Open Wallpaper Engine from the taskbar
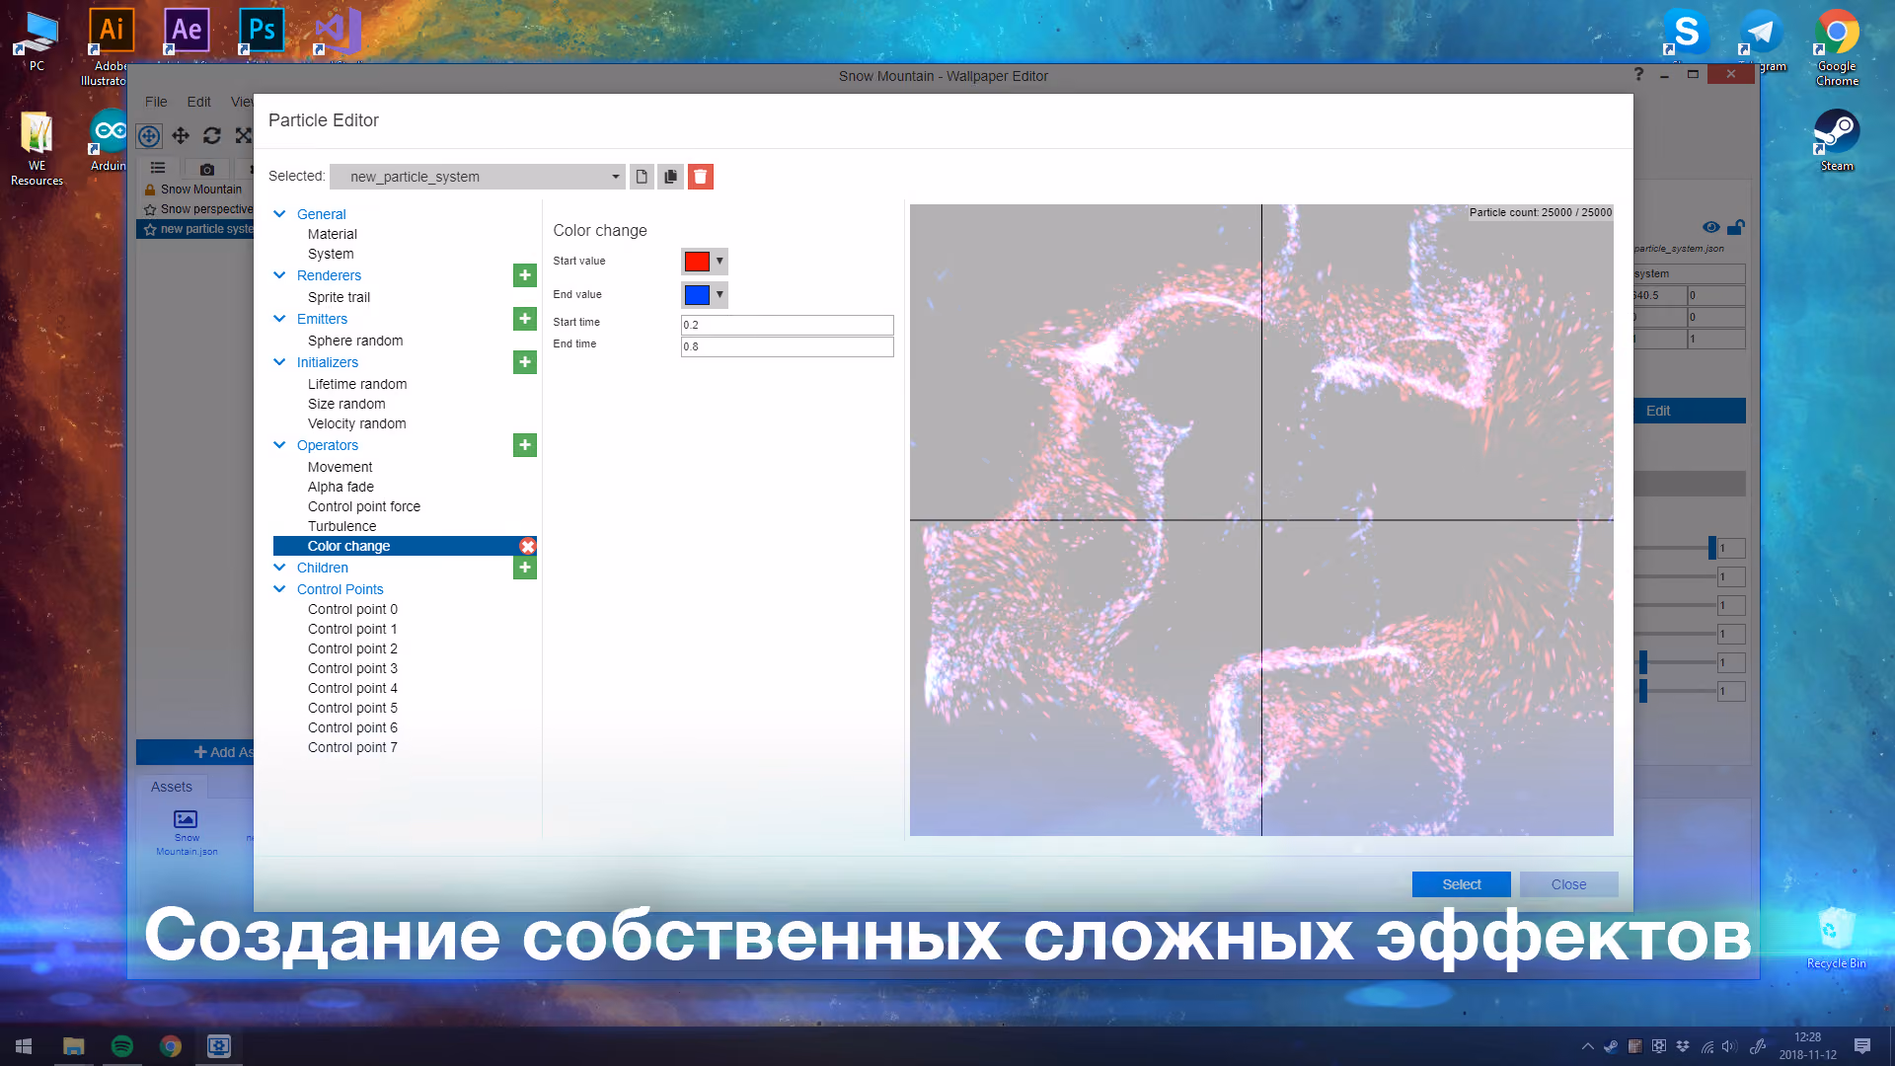 pos(219,1046)
